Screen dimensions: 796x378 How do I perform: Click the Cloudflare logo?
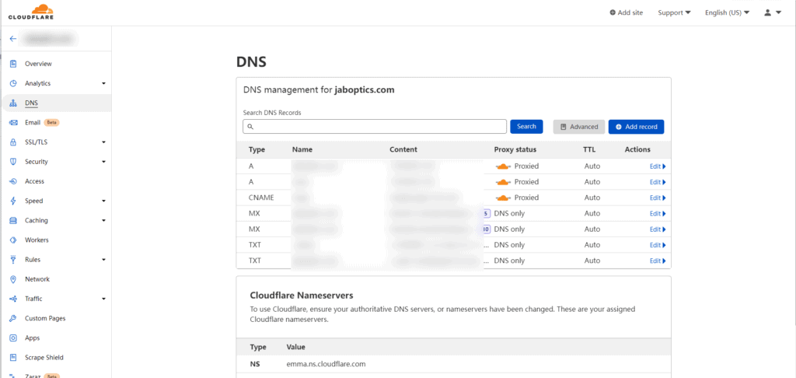click(31, 12)
